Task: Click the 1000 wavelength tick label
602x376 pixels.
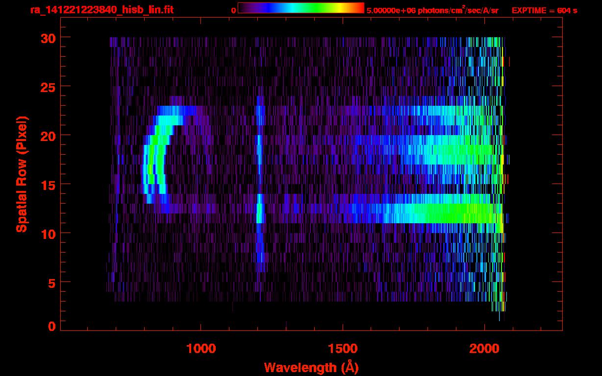Action: [201, 349]
